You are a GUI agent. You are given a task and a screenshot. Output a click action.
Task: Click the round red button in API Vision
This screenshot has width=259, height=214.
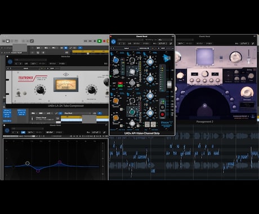162,114
